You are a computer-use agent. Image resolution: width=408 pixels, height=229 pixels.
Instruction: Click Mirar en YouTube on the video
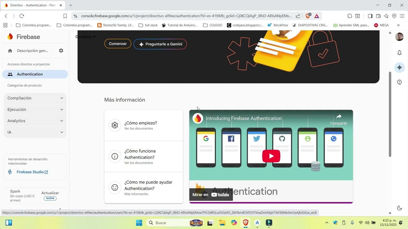[211, 195]
